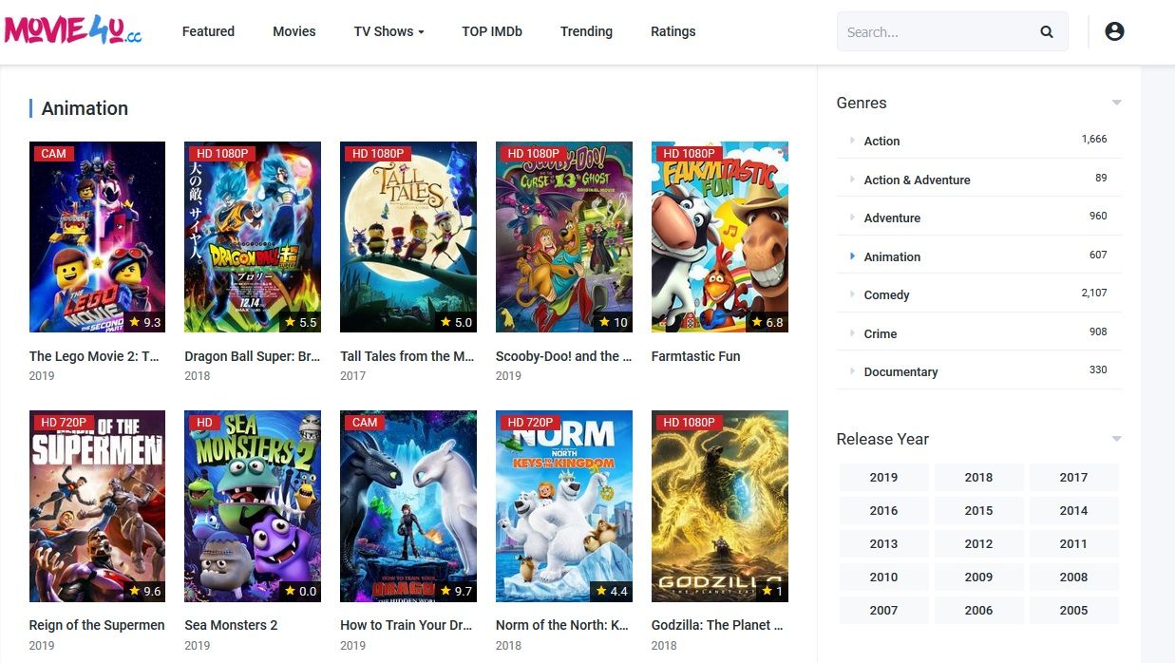Filter by release year 2006
The width and height of the screenshot is (1175, 663).
[978, 610]
